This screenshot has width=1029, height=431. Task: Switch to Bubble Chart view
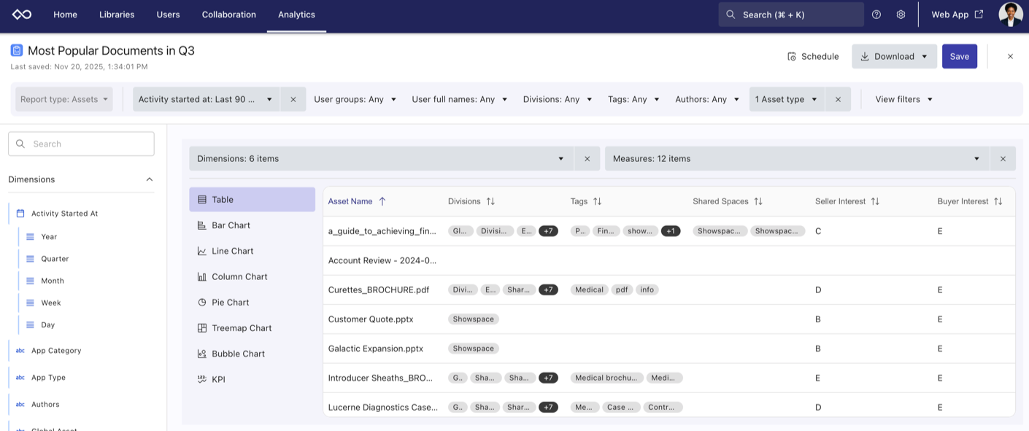click(238, 354)
